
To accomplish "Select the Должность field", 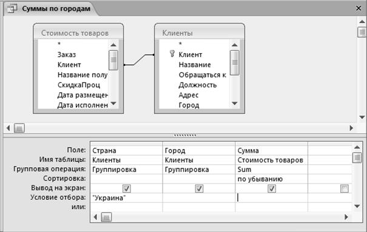I will [x=198, y=85].
